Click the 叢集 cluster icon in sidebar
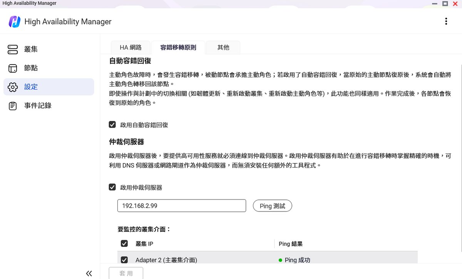 point(13,50)
